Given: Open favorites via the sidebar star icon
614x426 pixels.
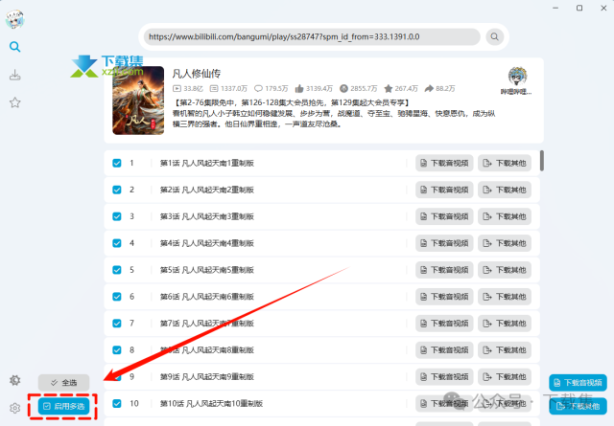Looking at the screenshot, I should [15, 102].
